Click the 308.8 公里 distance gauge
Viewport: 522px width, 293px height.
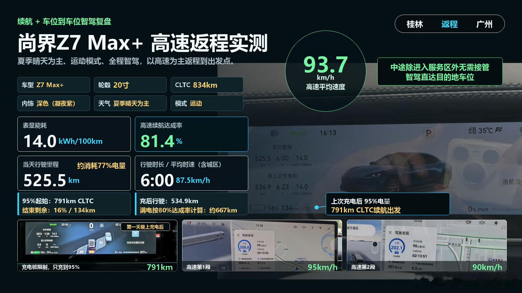(244, 247)
